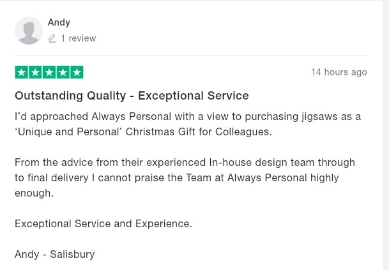Select the fourth green rating star
Image resolution: width=389 pixels, height=270 pixels.
[x=63, y=72]
